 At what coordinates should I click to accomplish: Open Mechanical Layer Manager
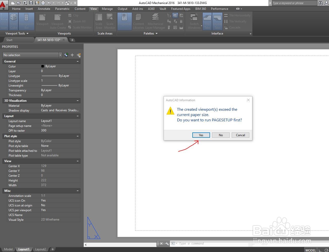[x=155, y=21]
